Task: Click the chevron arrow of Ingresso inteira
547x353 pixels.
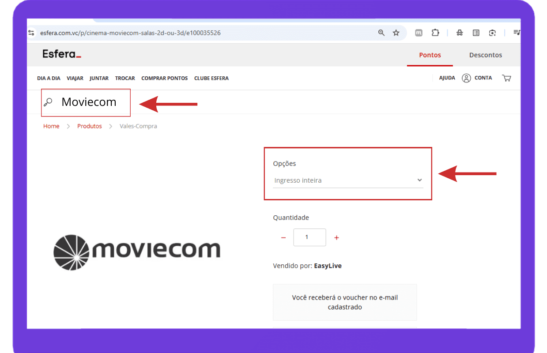Action: (x=419, y=180)
